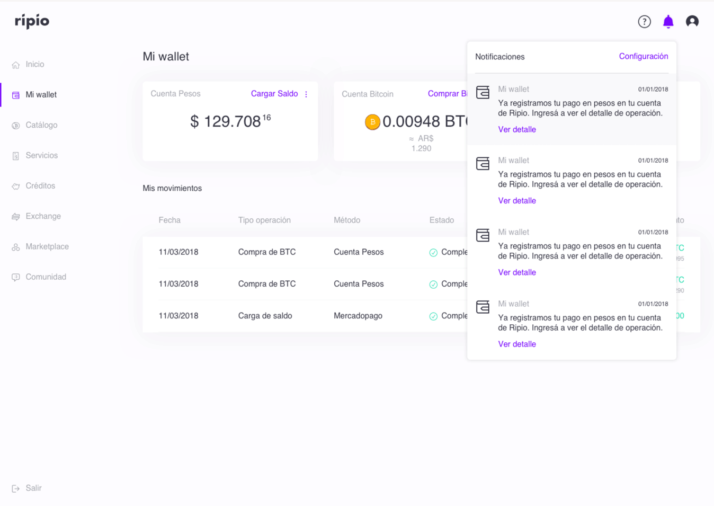
Task: Click the Salir logout icon
Action: coord(16,489)
